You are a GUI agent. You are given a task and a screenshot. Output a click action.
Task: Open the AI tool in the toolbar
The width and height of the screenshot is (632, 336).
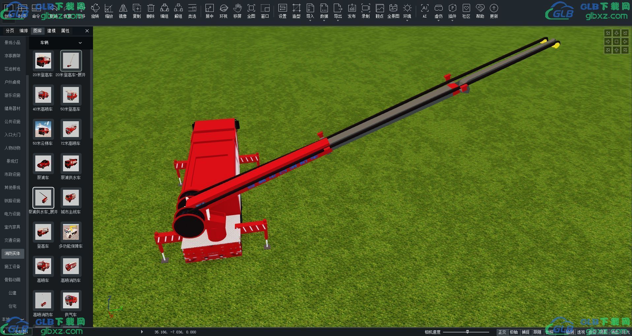[425, 11]
